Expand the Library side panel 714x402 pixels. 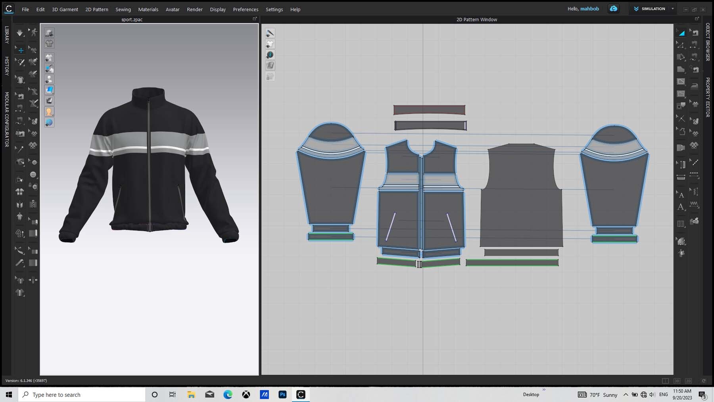pos(7,35)
